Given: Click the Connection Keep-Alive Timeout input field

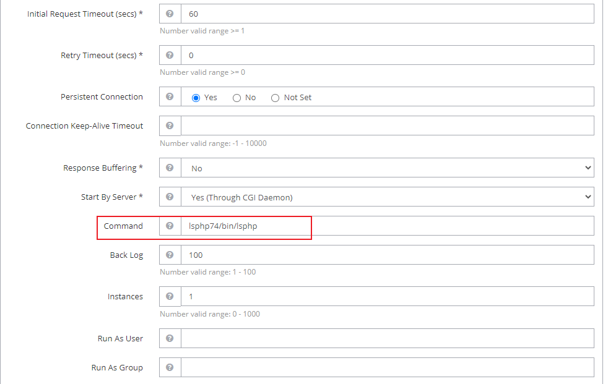Looking at the screenshot, I should (388, 126).
